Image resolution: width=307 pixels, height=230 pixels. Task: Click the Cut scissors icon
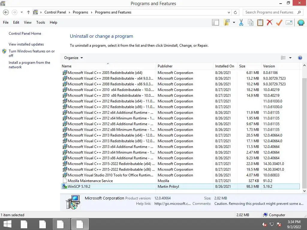241,22
